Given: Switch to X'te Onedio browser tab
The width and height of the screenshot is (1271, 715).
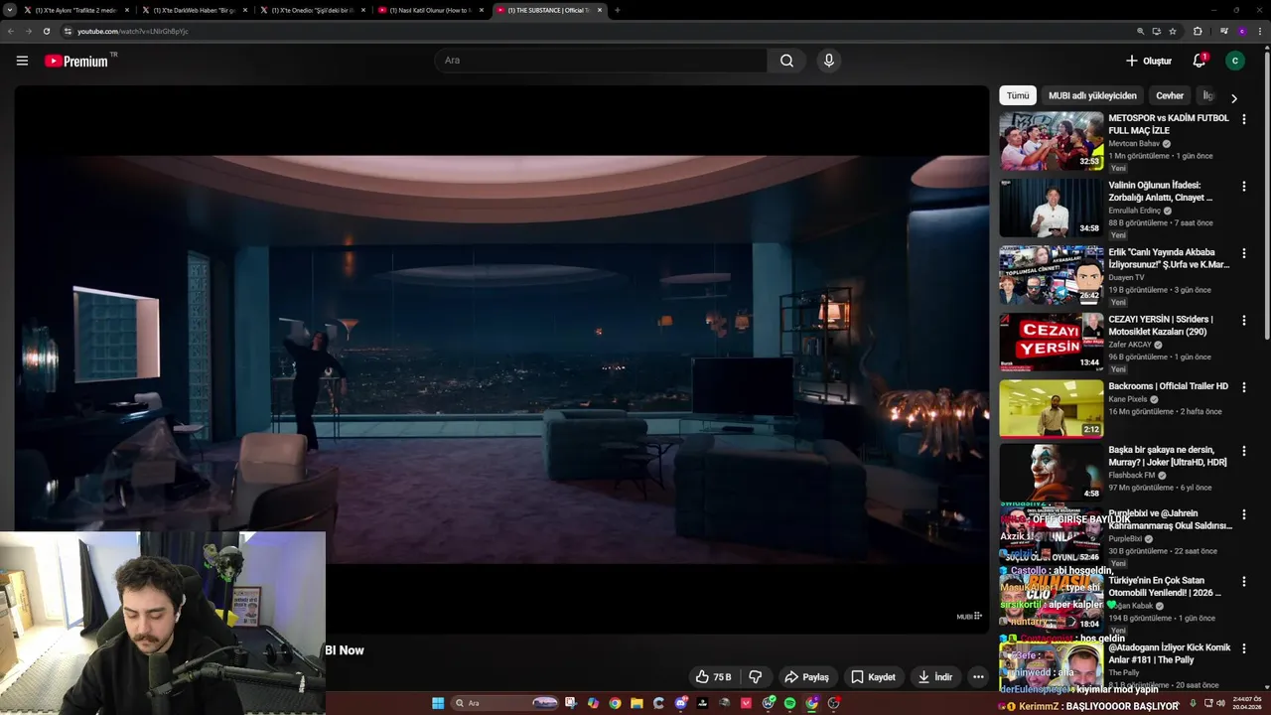Looking at the screenshot, I should tap(314, 10).
